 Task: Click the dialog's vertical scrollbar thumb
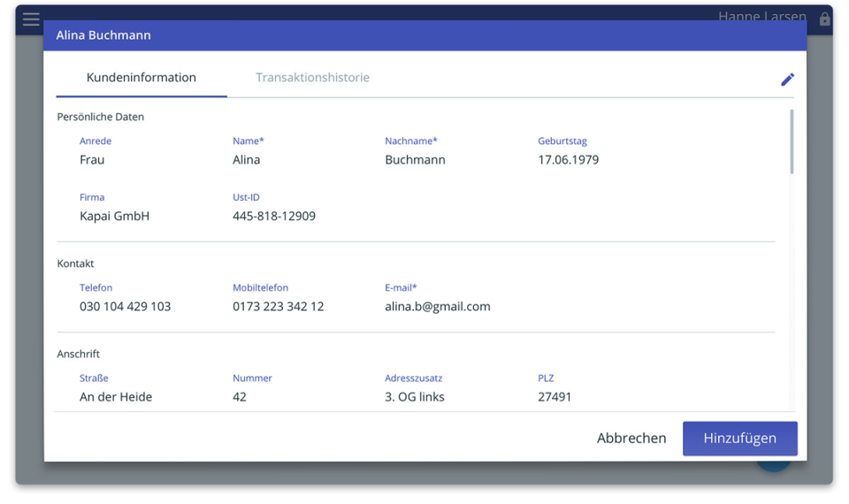coord(792,141)
